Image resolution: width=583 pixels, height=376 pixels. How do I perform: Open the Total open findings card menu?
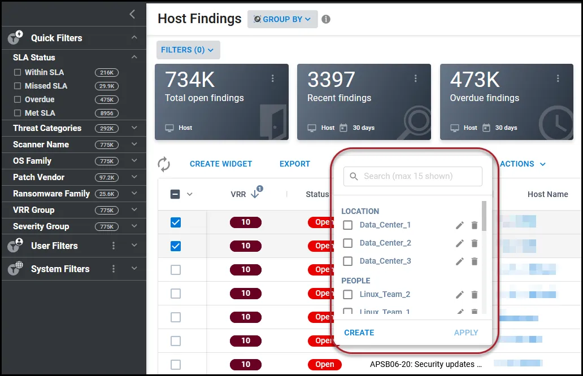(272, 78)
